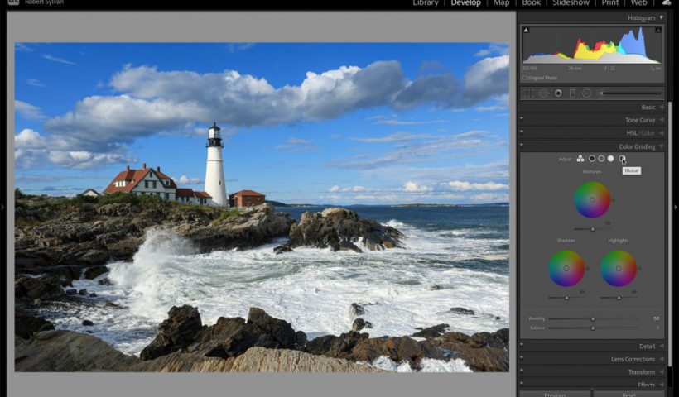Image resolution: width=679 pixels, height=397 pixels.
Task: Click the Previous button
Action: (x=555, y=394)
